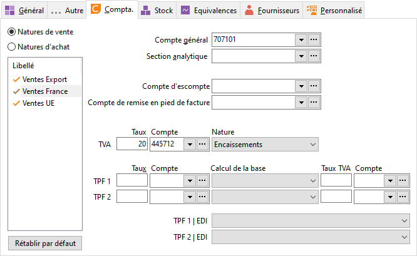This screenshot has width=417, height=256.
Task: Open lookup for Compte d'escompte
Action: tap(314, 86)
